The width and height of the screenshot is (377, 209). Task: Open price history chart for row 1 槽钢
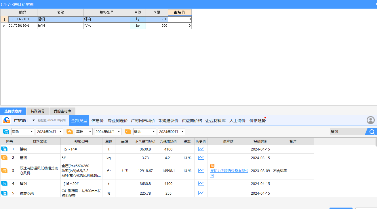(201, 149)
